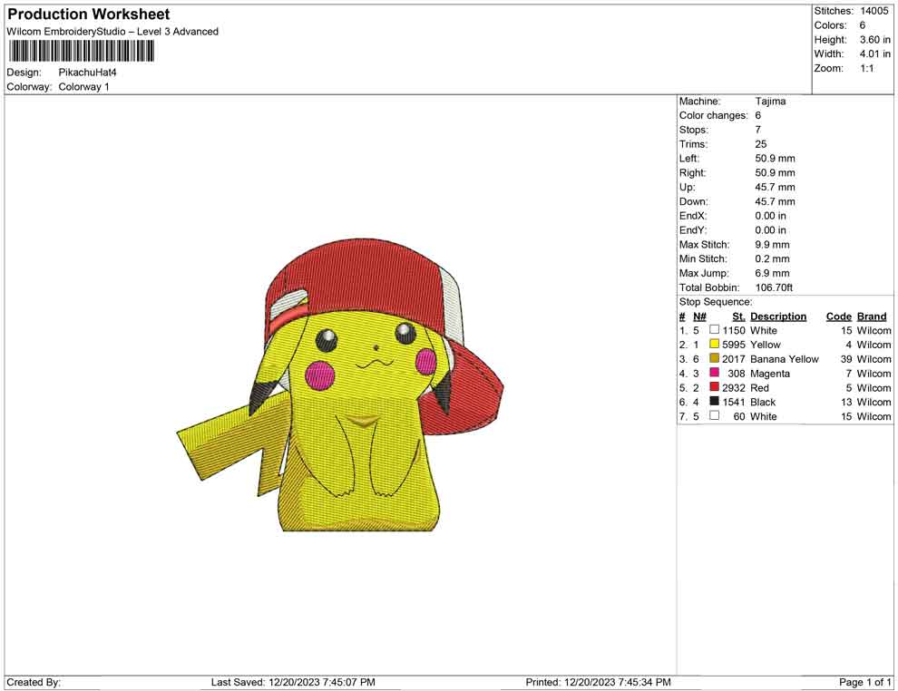This screenshot has height=691, width=898.
Task: Click the Magenta thread swatch
Action: tap(714, 374)
